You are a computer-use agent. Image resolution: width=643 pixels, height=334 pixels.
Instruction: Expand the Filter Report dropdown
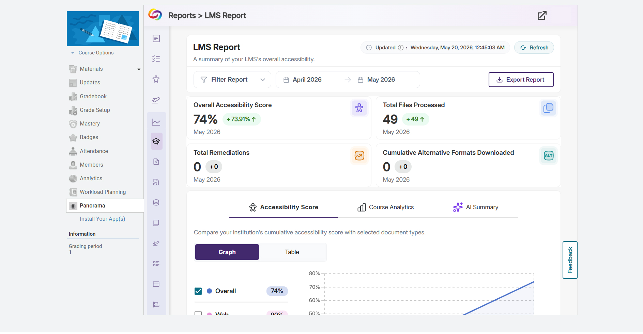click(x=232, y=80)
